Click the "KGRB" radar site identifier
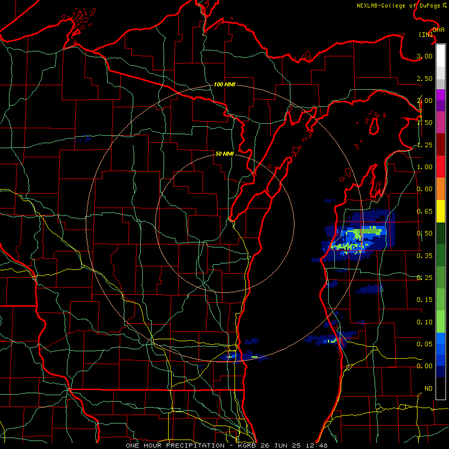Screen dimensions: 449x449 click(247, 446)
